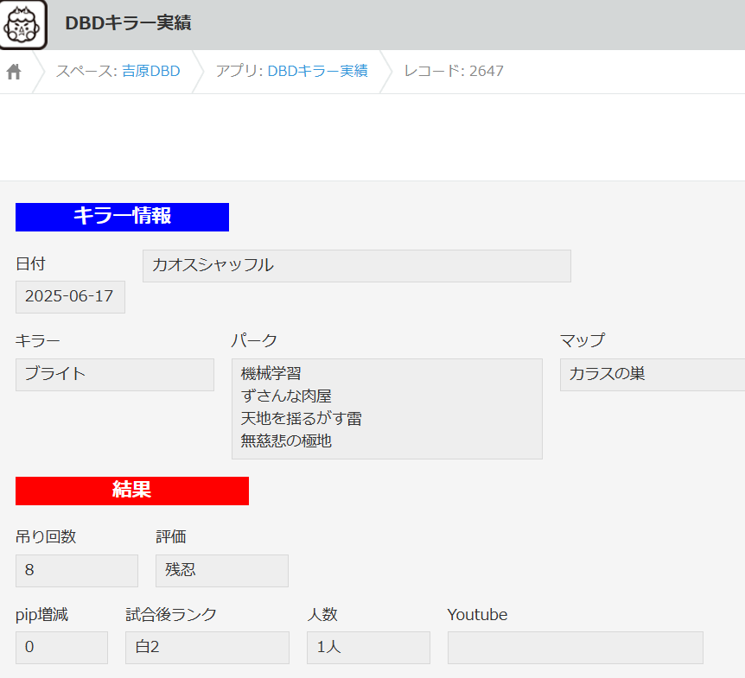
Task: Click the post-match rank field 白2
Action: 207,647
